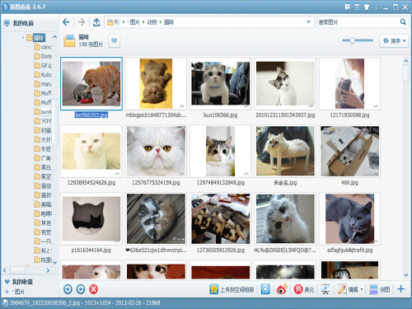Start slideshow with presentation screen icon
The height and width of the screenshot is (309, 412).
point(325,289)
